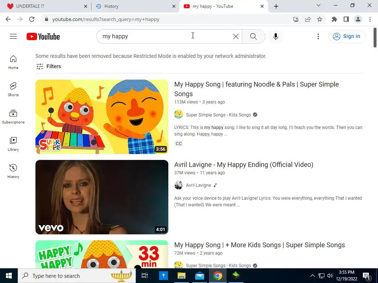The width and height of the screenshot is (378, 283).
Task: Show hidden system tray icons
Action: coord(312,276)
